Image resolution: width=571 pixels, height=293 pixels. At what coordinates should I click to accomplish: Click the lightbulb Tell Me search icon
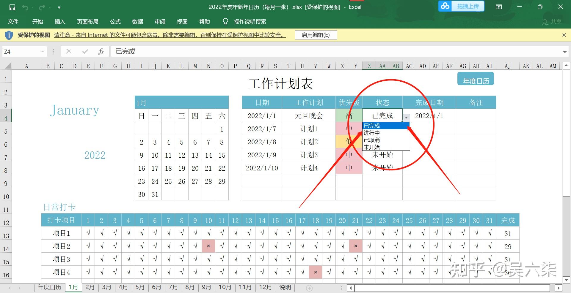pos(225,22)
